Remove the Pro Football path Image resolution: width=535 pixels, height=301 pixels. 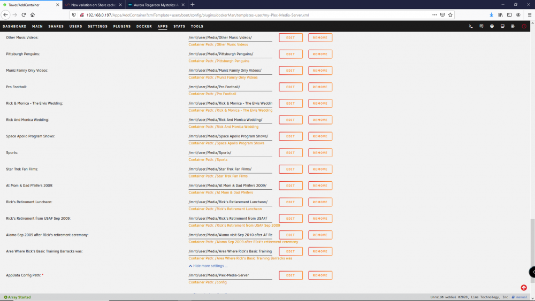[x=320, y=87]
